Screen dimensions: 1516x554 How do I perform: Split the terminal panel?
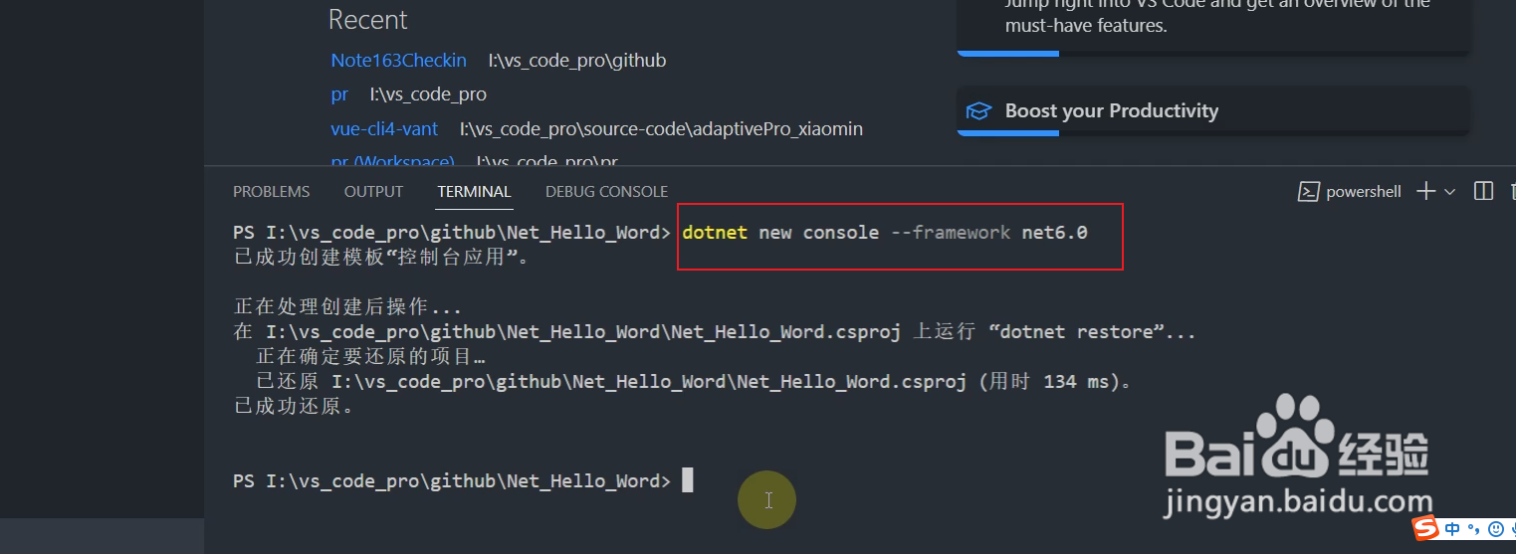(x=1483, y=191)
